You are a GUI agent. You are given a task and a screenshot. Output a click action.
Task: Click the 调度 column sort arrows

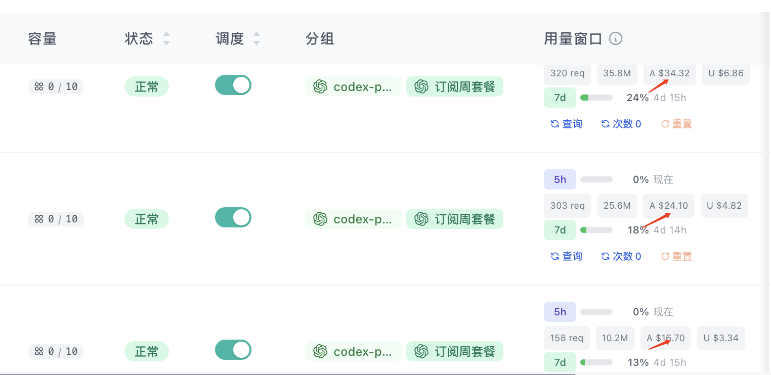256,38
